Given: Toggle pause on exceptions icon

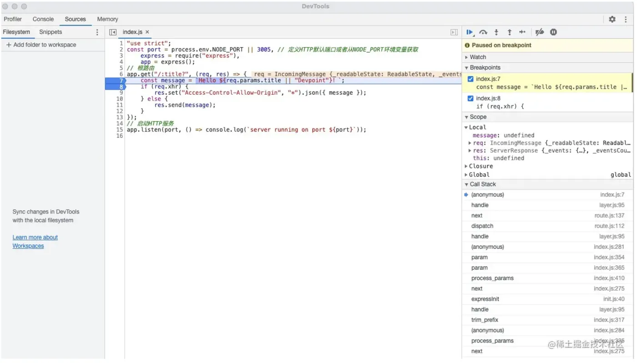Looking at the screenshot, I should click(x=553, y=32).
